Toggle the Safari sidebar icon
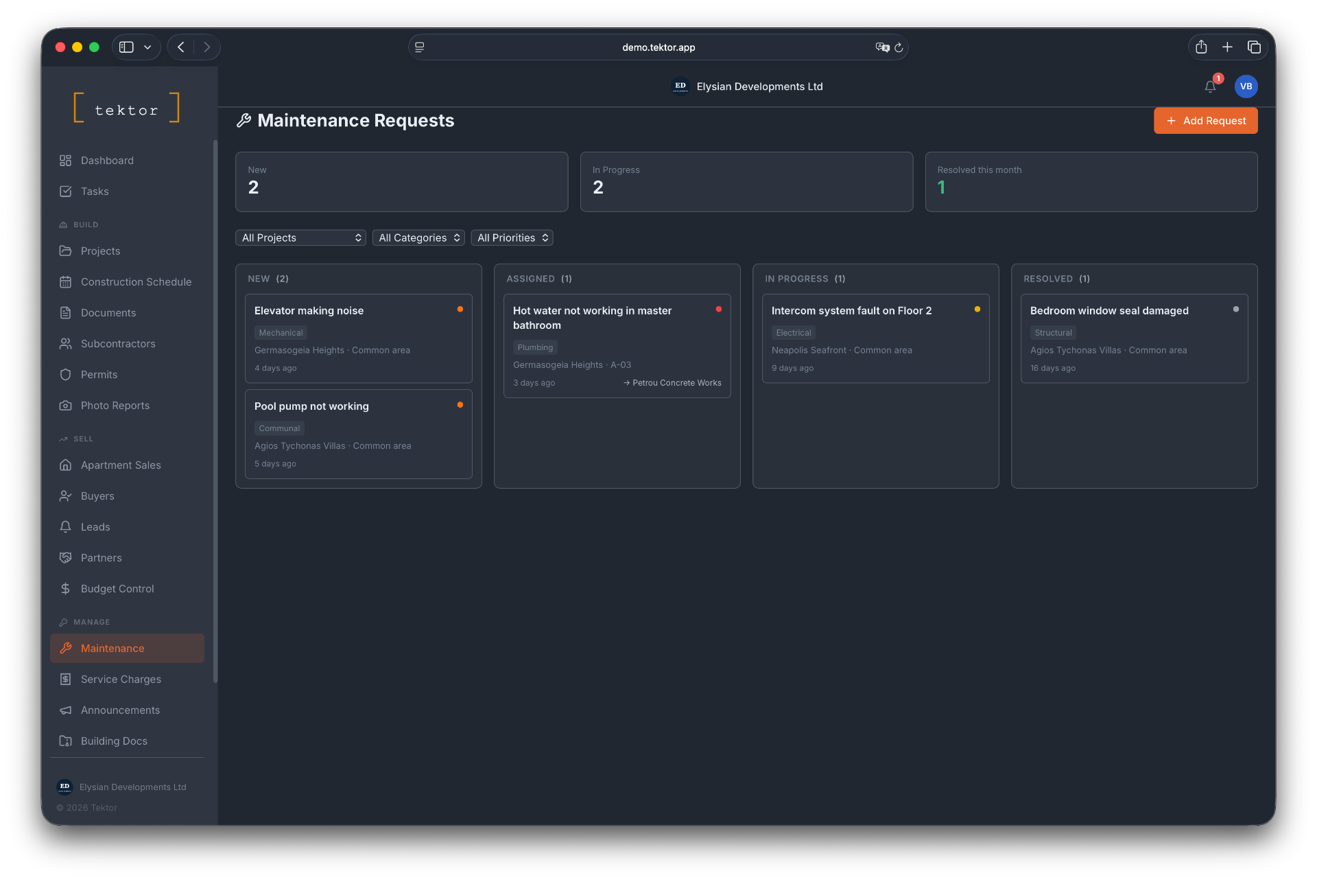 126,47
